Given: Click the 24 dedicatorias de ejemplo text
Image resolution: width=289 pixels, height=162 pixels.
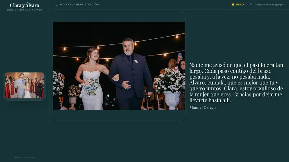Looking at the screenshot, I should coord(269,4).
